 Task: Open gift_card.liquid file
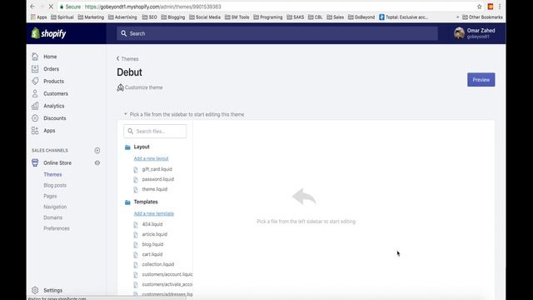pyautogui.click(x=157, y=169)
